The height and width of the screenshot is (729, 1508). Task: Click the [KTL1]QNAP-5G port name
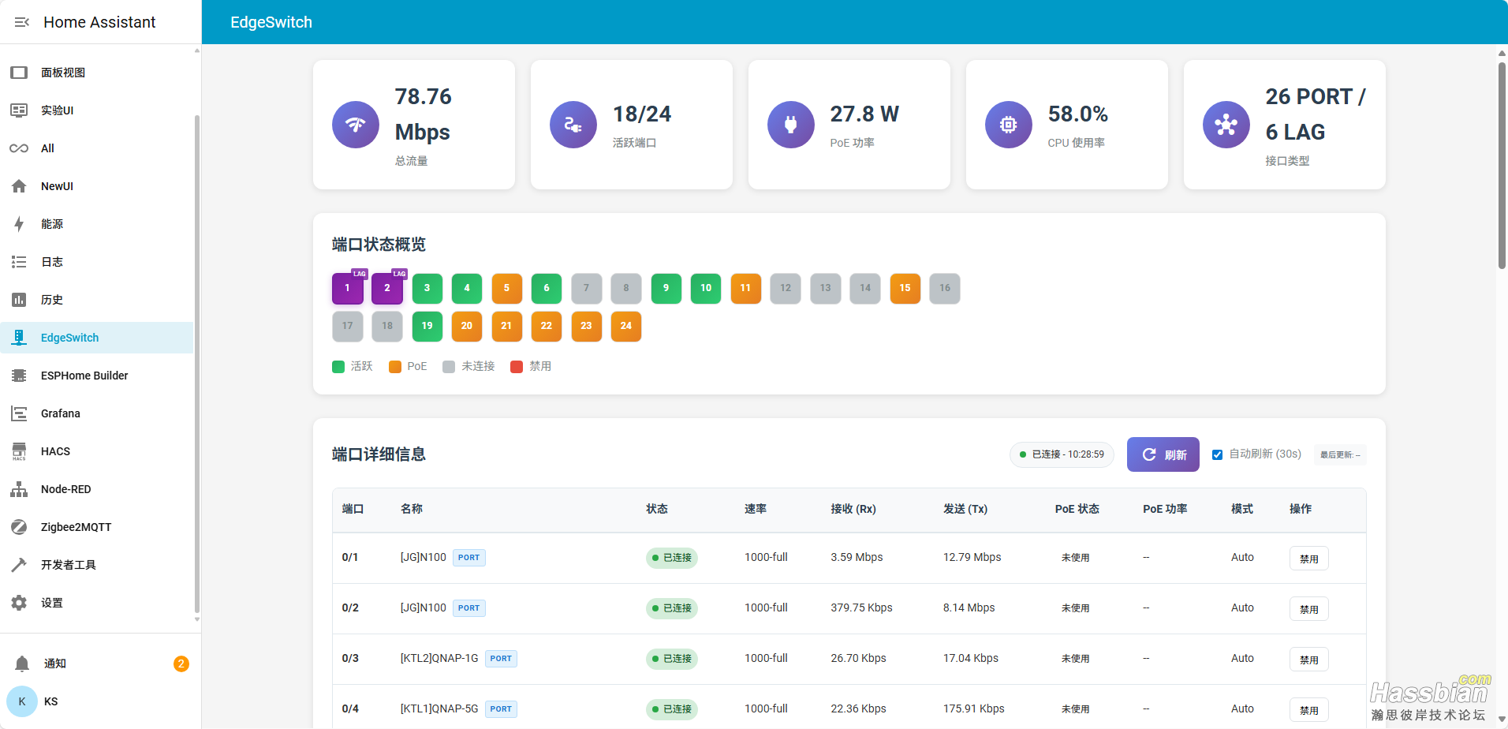[439, 708]
